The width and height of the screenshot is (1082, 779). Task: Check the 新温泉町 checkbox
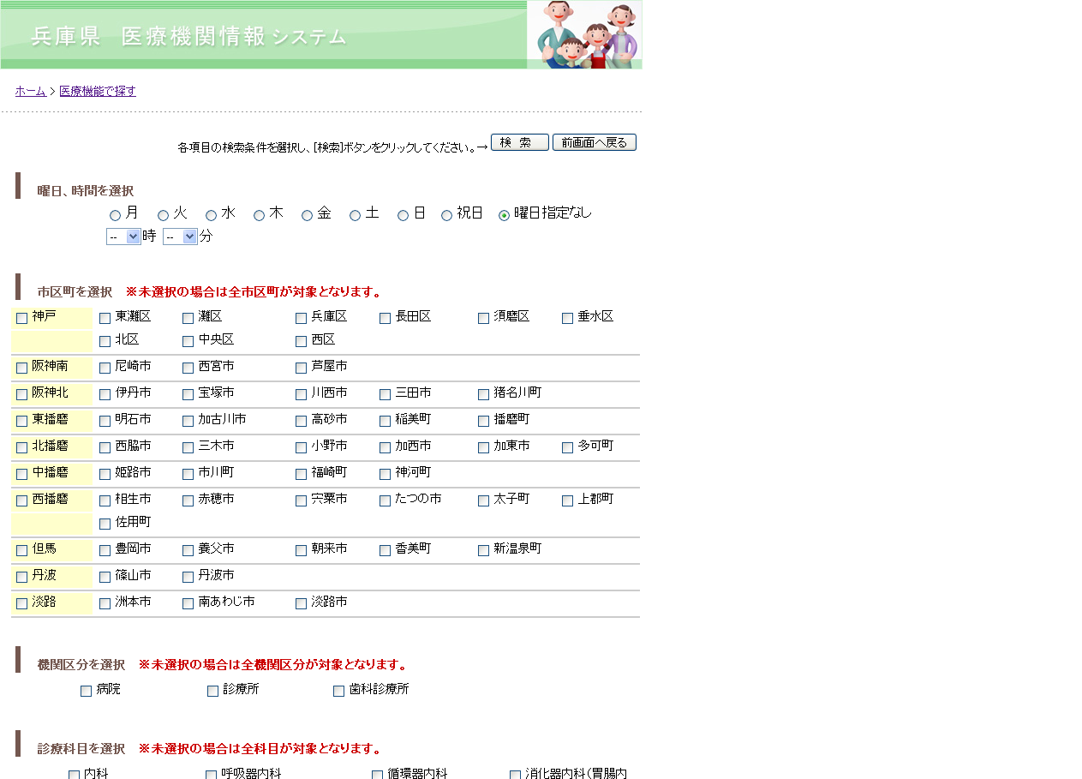484,551
